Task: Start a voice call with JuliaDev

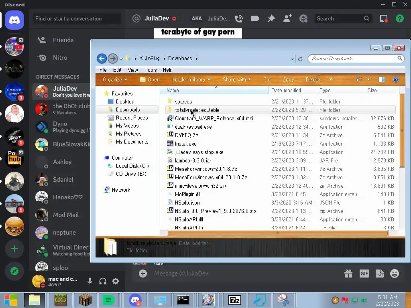Action: point(239,18)
